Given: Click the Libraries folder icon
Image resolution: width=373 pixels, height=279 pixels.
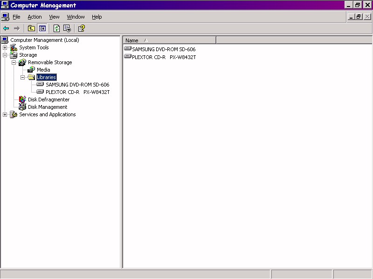Looking at the screenshot, I should [31, 77].
